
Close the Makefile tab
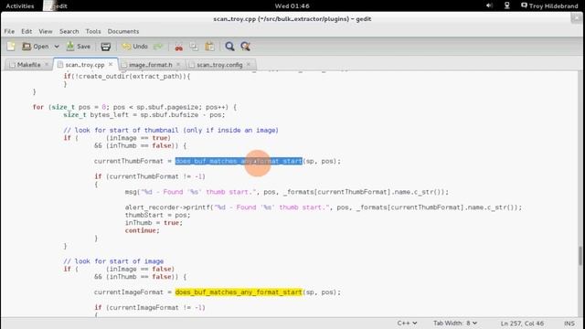47,65
